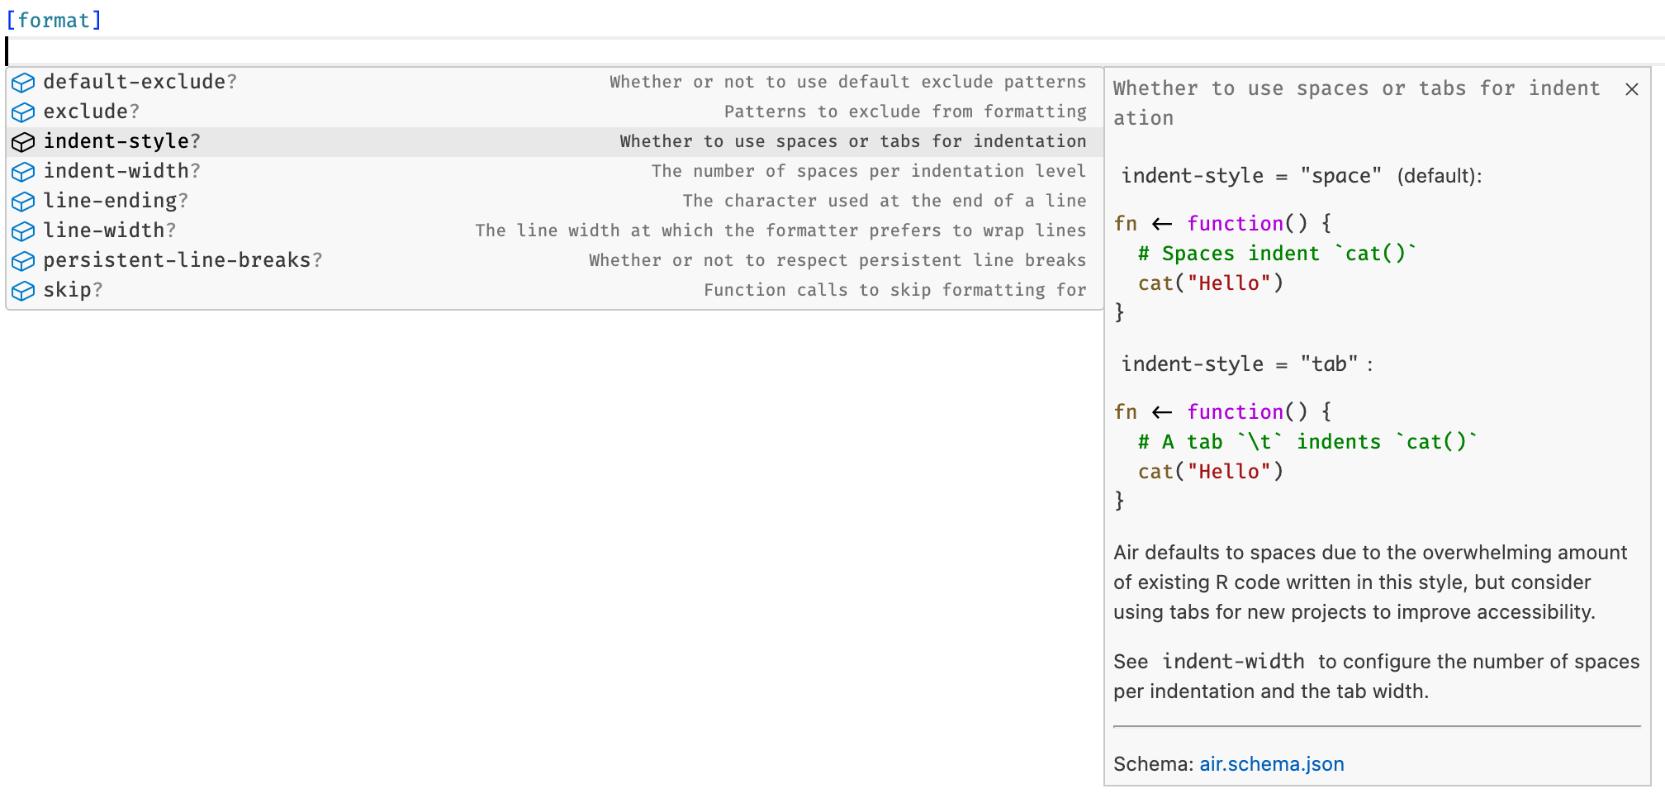
Task: Click the cube icon beside indent-style
Action: click(x=23, y=141)
